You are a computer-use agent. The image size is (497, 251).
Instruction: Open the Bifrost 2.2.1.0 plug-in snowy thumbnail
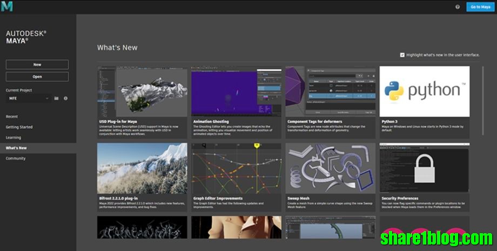click(x=142, y=168)
